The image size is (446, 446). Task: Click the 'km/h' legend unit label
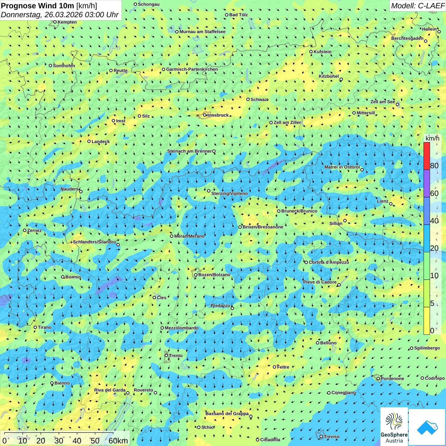click(432, 138)
